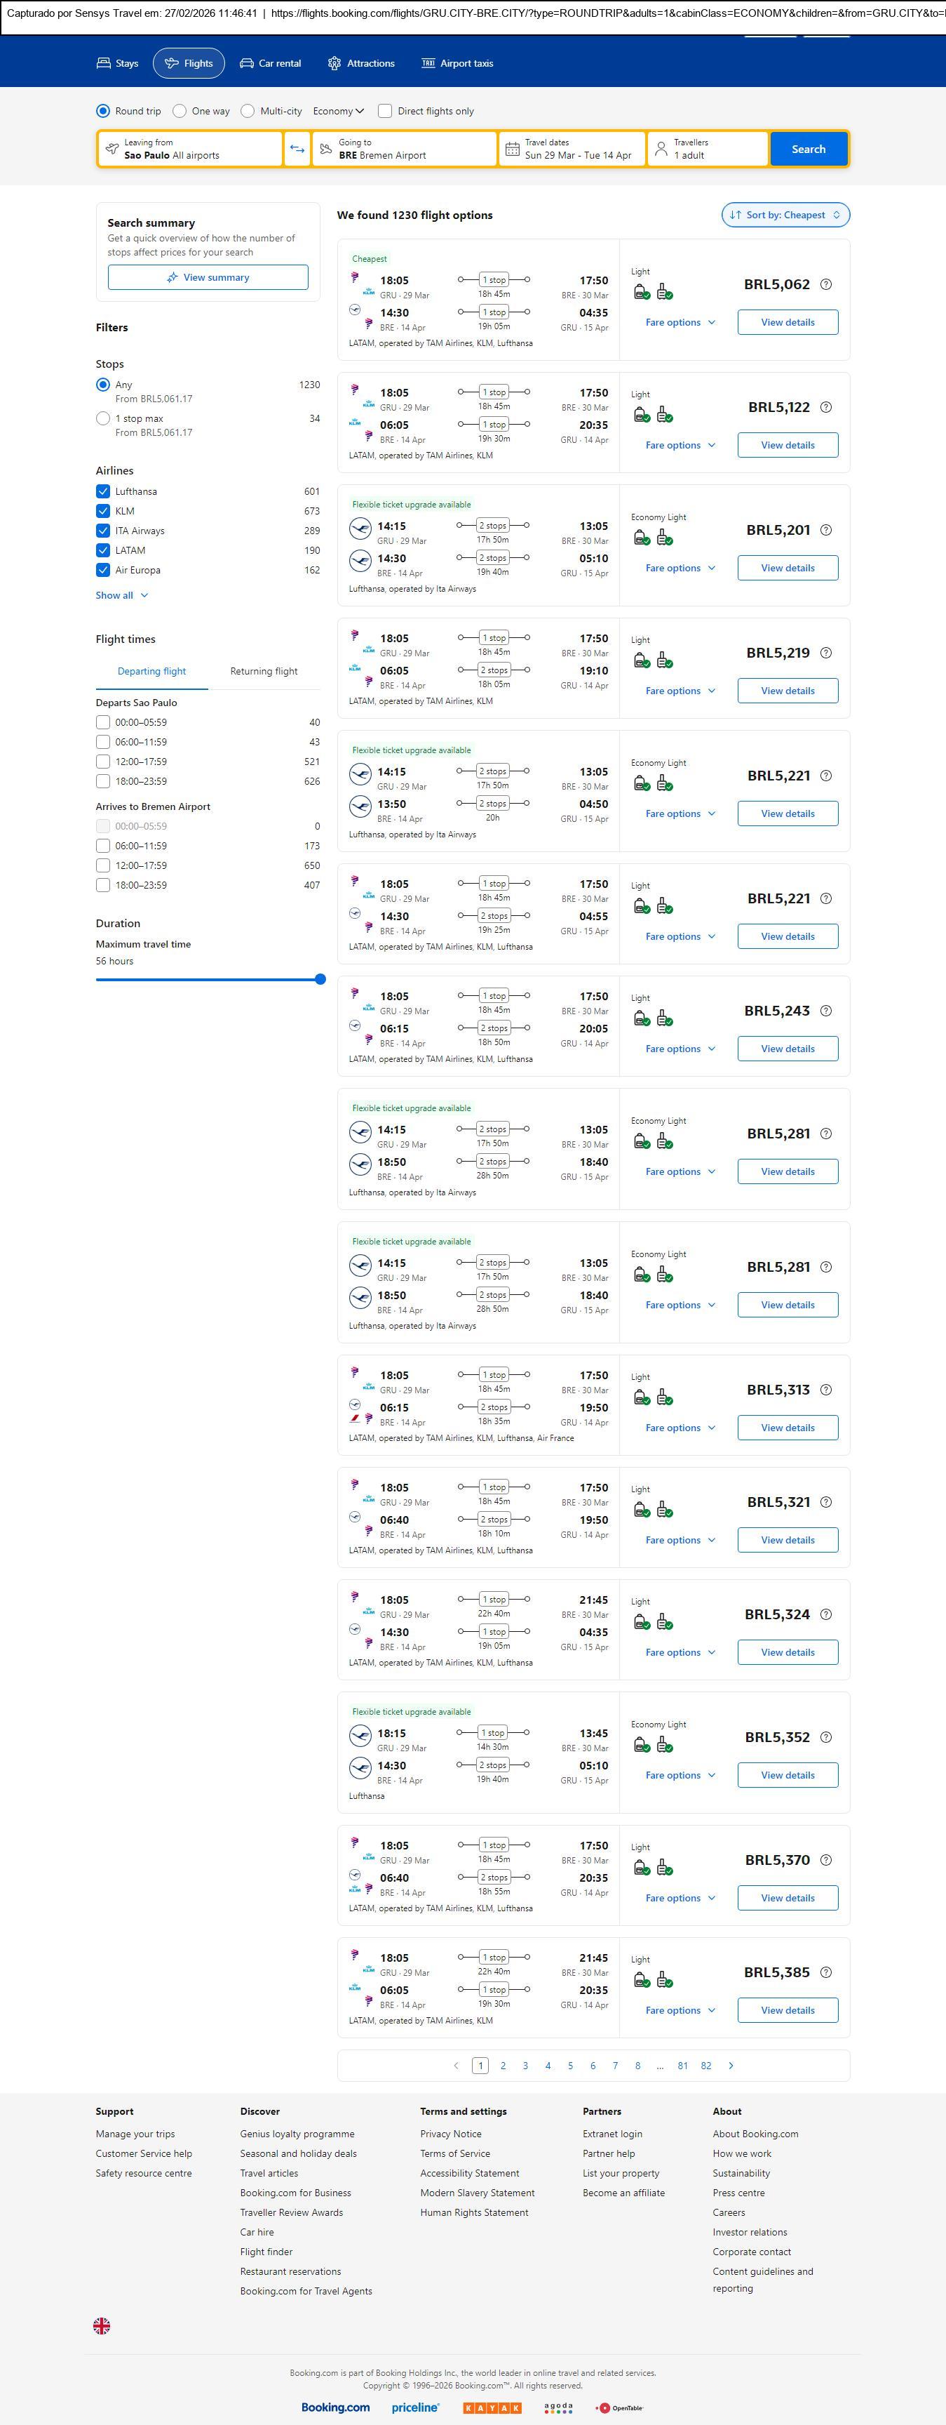Click the blue Search button
The height and width of the screenshot is (2425, 946).
(x=808, y=149)
